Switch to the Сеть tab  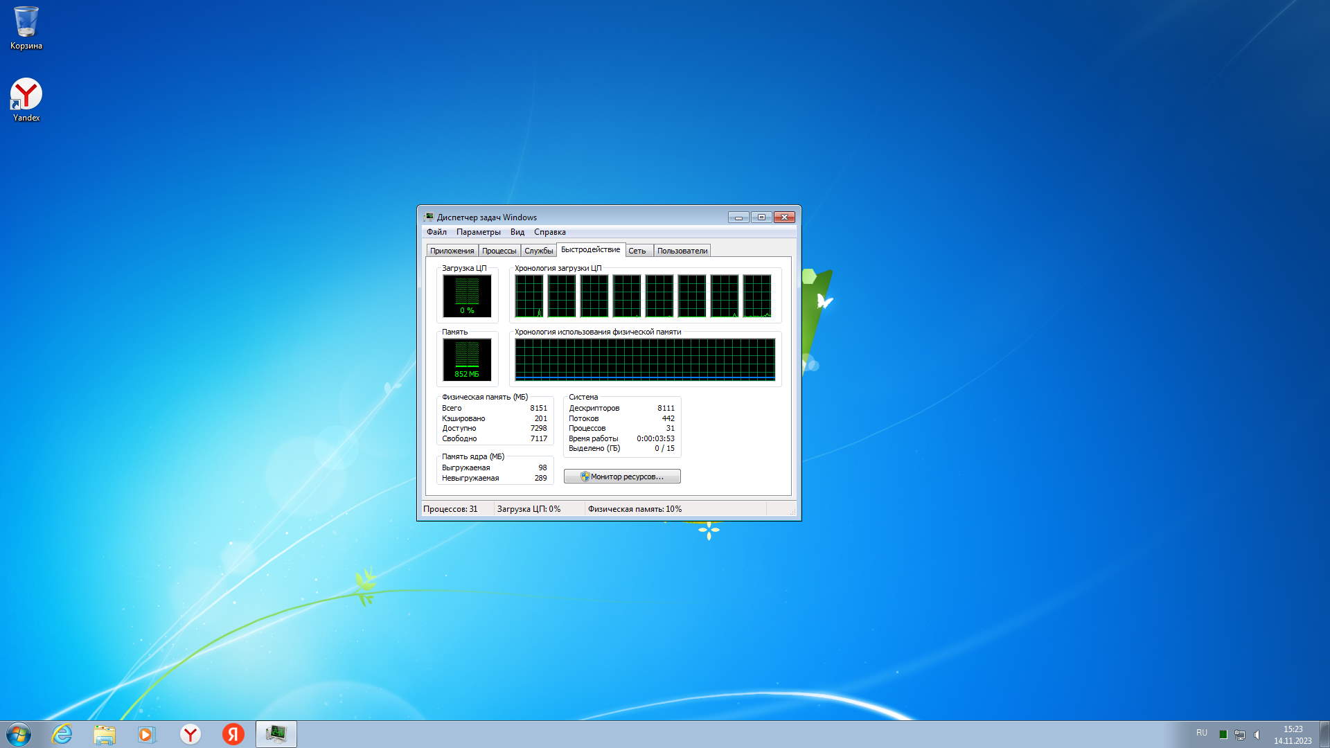[x=637, y=251]
